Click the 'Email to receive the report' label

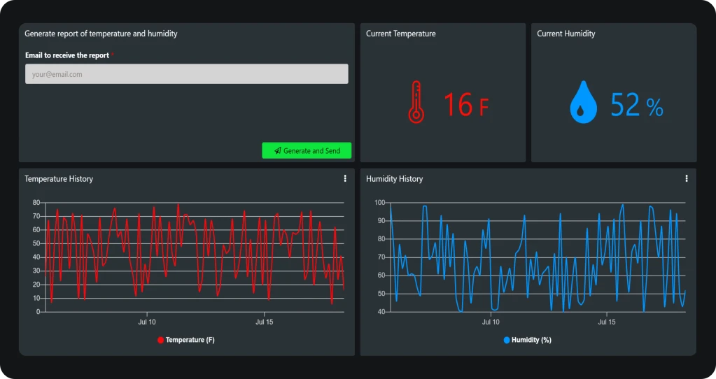[67, 55]
